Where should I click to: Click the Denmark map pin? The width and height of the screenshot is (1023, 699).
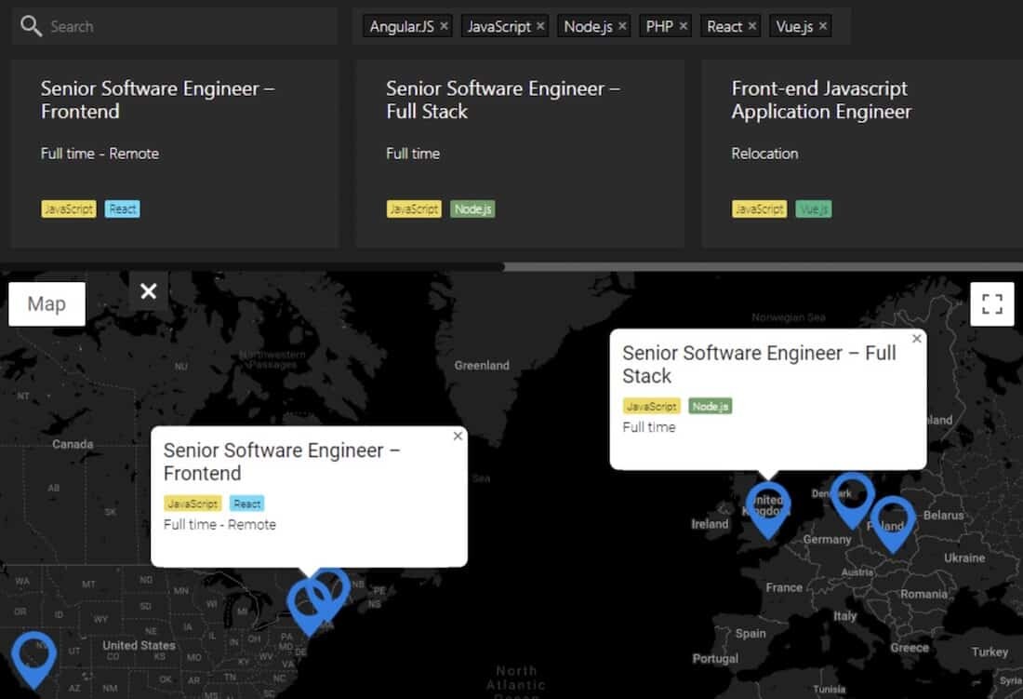click(x=852, y=499)
